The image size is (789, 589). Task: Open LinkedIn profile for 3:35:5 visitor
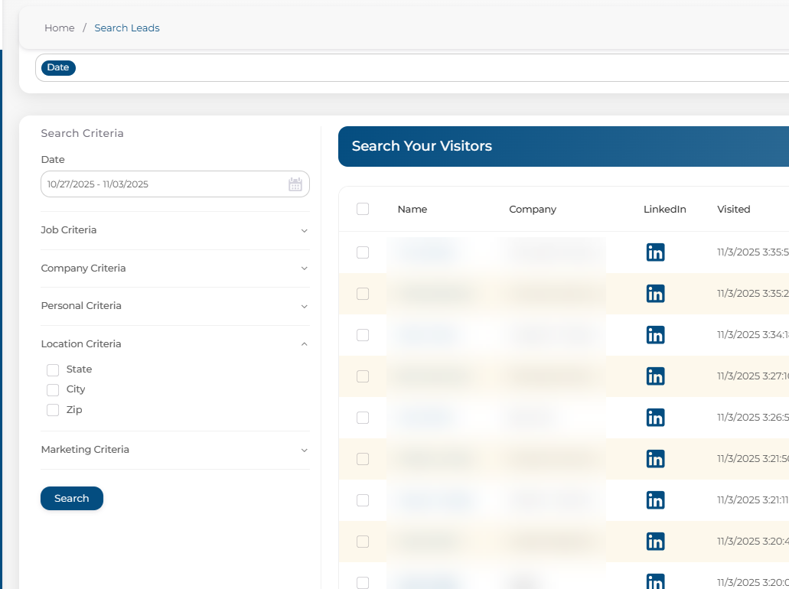click(655, 252)
